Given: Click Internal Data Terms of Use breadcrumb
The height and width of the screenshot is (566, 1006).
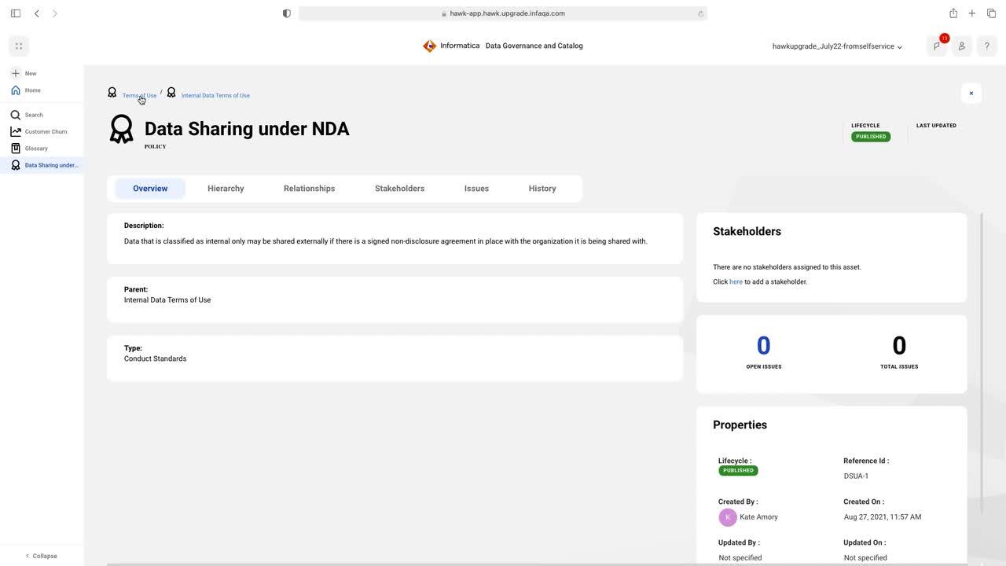Looking at the screenshot, I should [x=215, y=96].
